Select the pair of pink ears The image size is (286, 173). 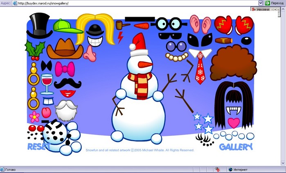(x=200, y=24)
